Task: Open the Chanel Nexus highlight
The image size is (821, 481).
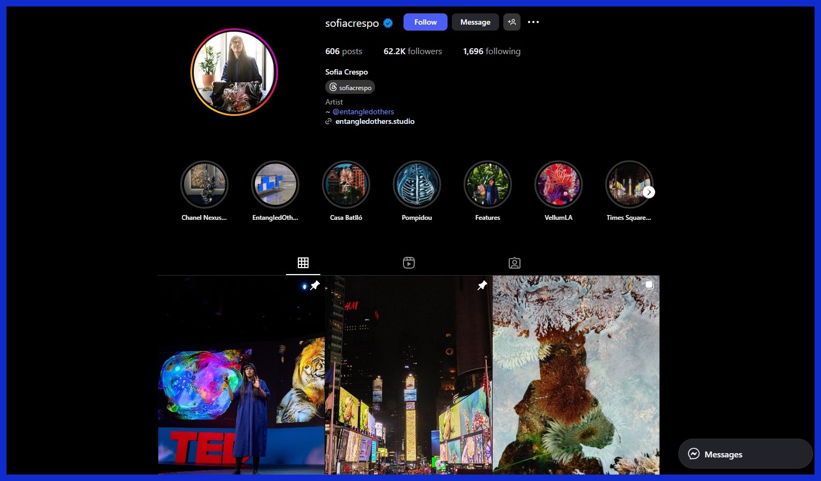Action: click(x=204, y=185)
